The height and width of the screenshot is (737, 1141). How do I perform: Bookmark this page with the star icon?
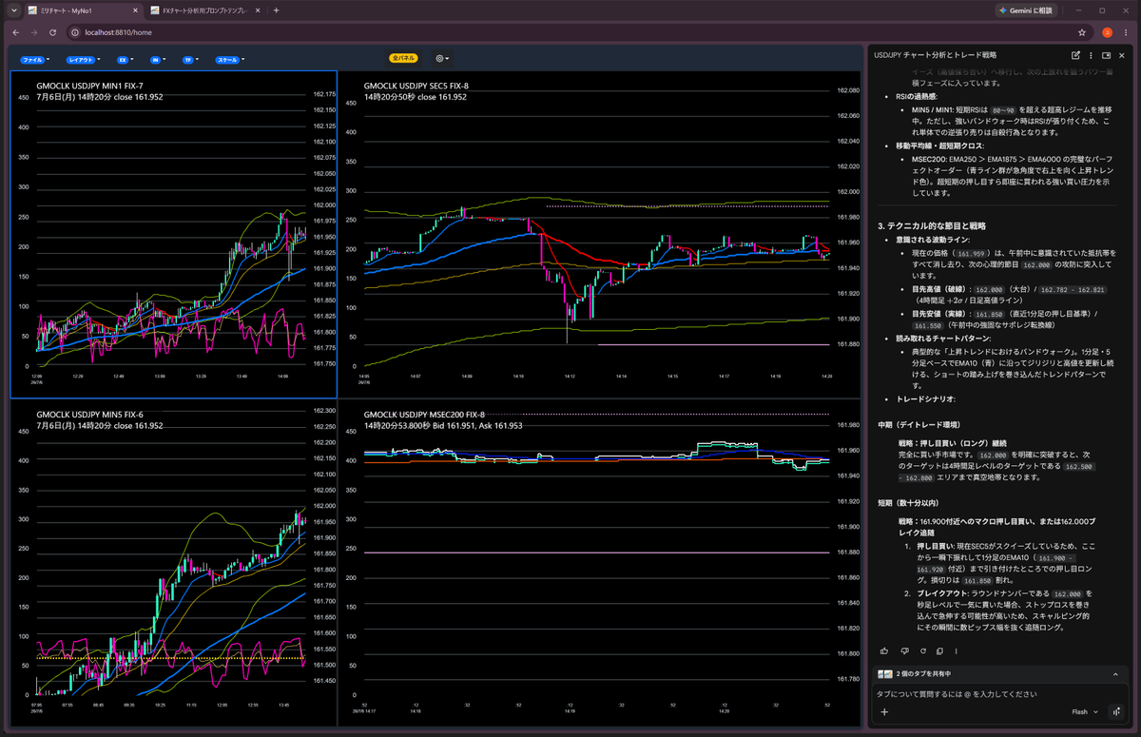(1084, 32)
